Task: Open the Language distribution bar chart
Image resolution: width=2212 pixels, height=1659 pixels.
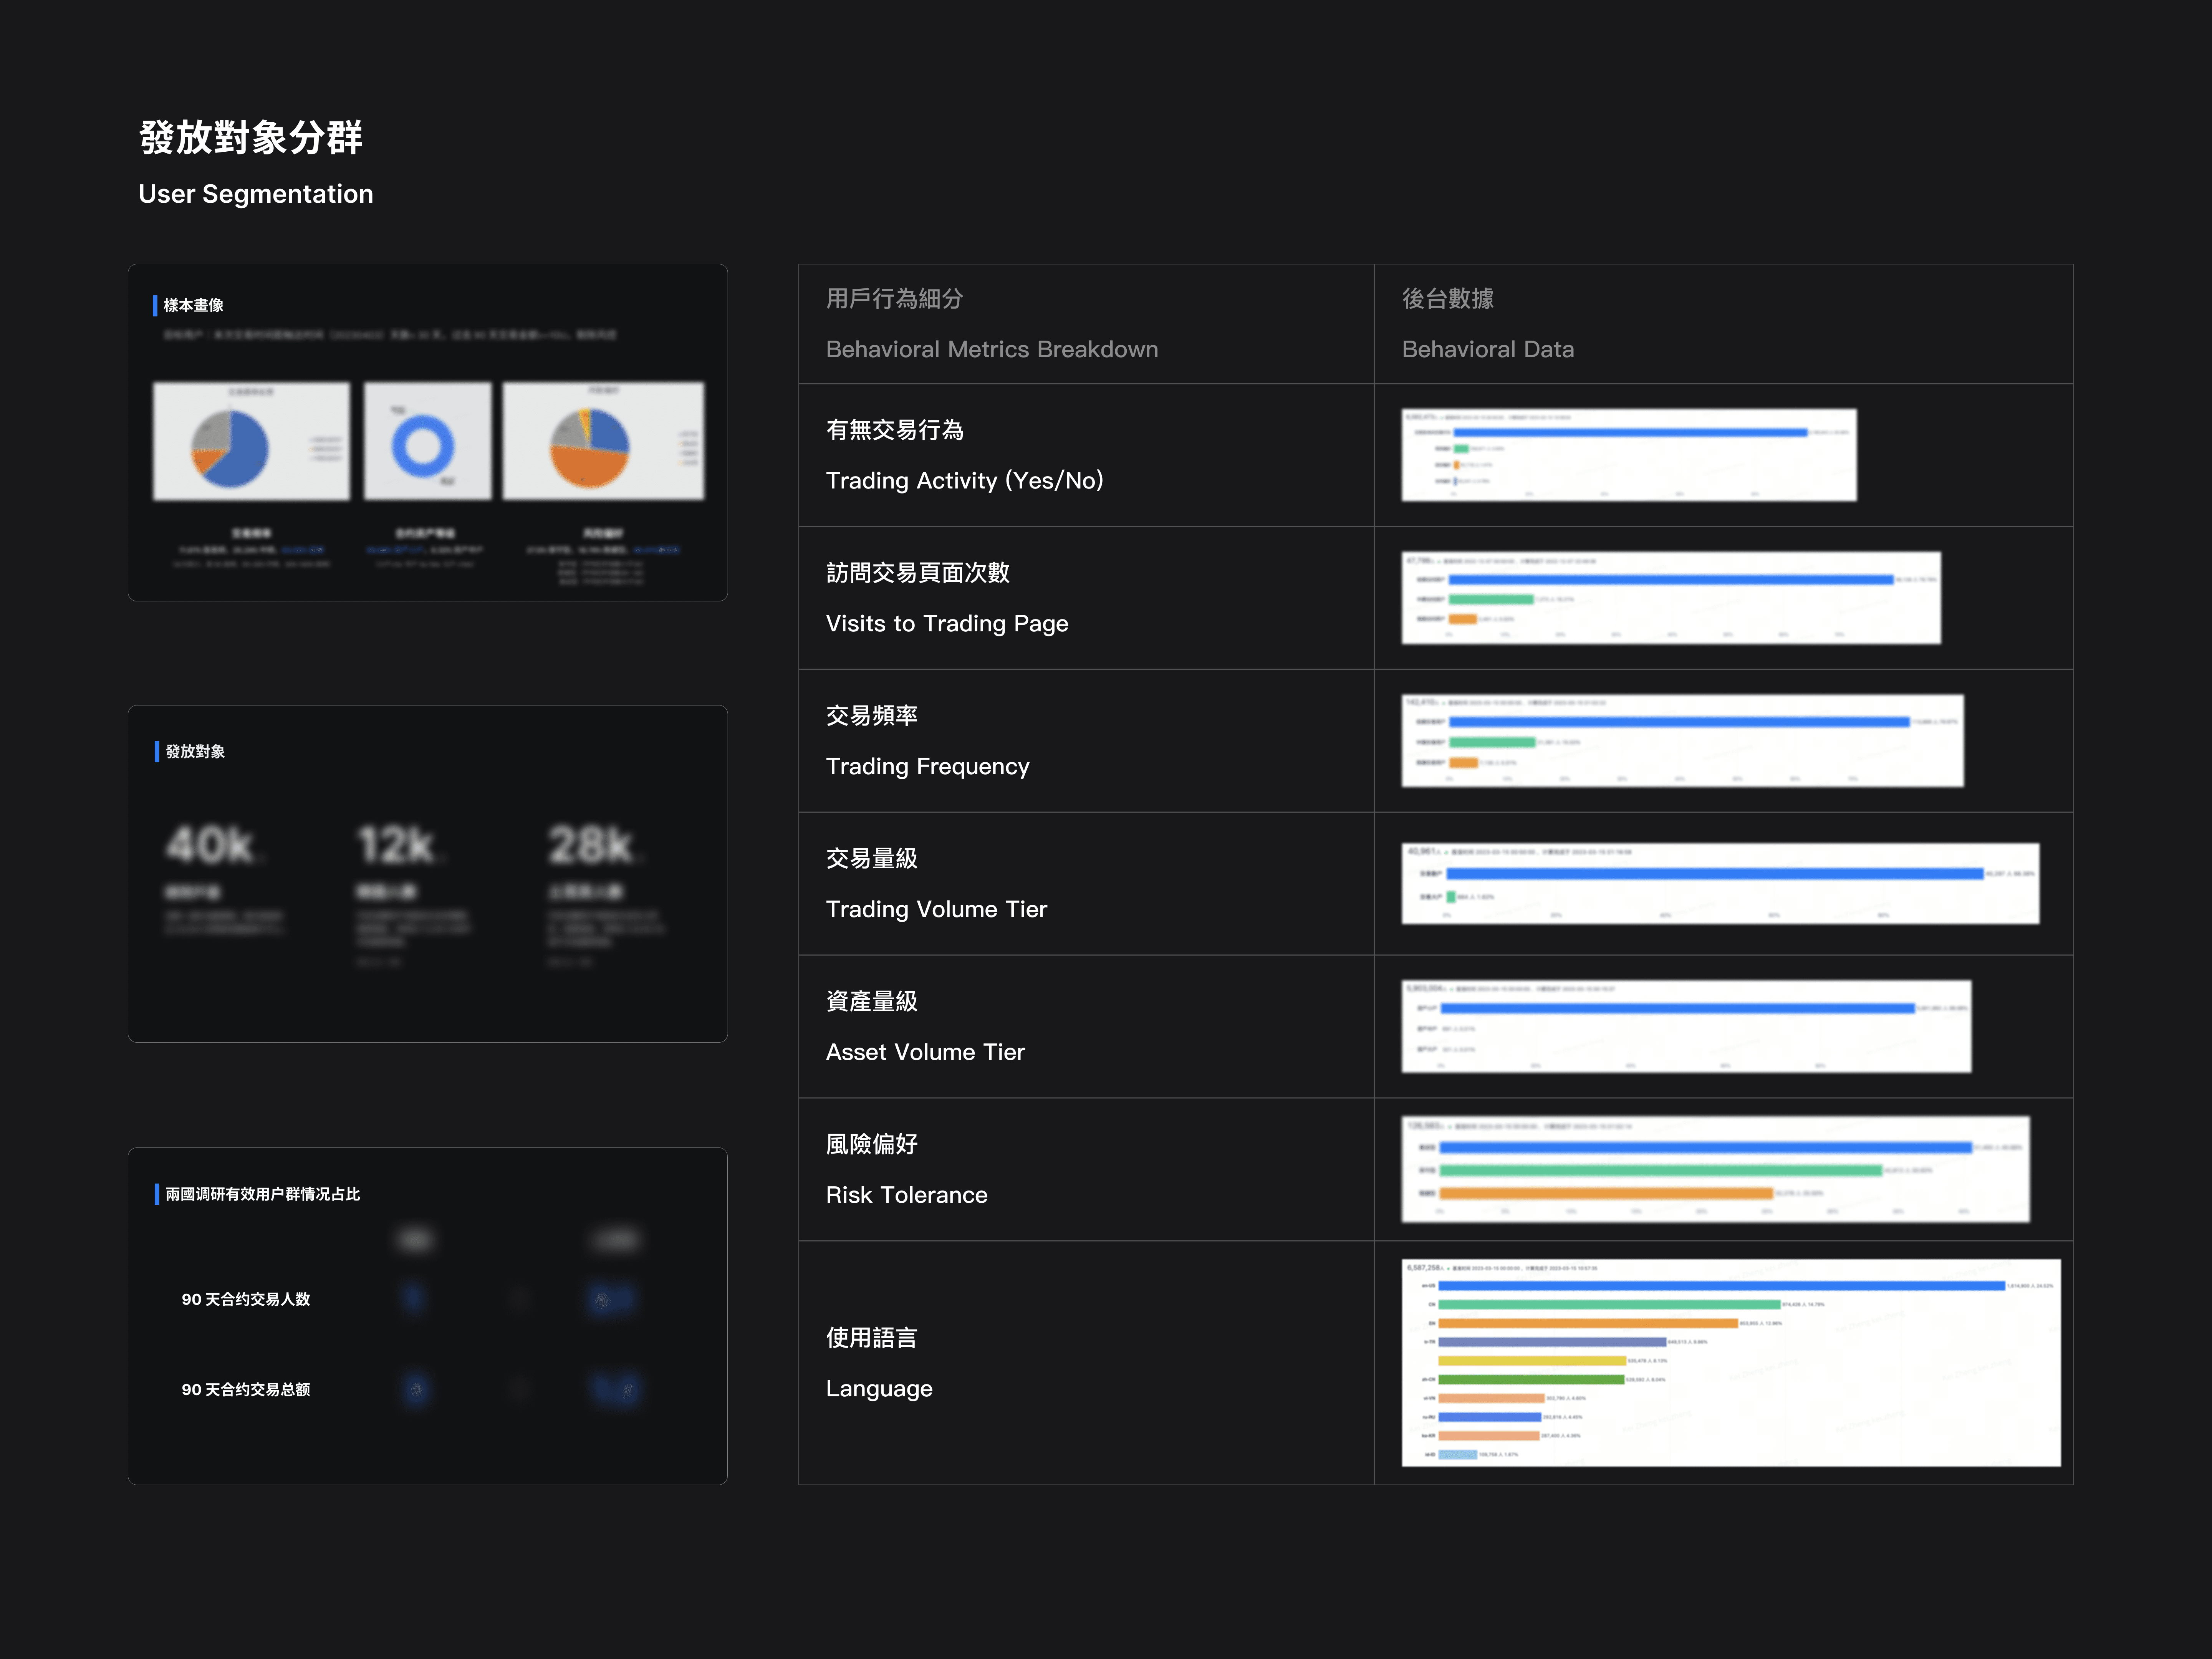Action: (1730, 1362)
